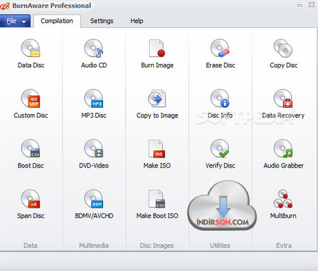
Task: Open the Custom Disc ISO/UDF tool
Action: click(x=31, y=104)
